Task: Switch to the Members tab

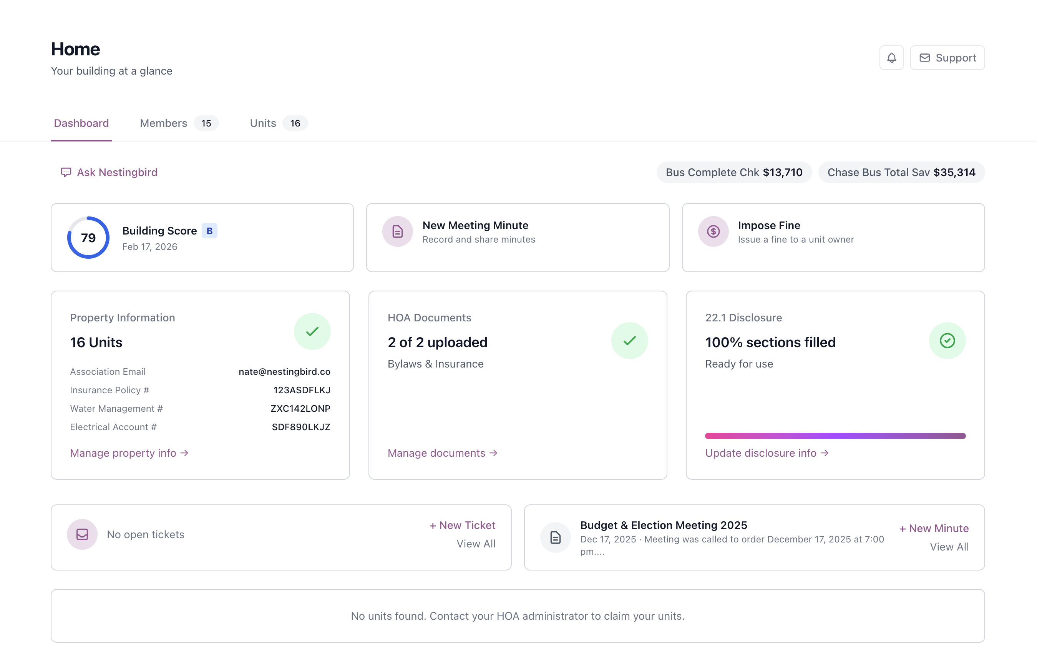Action: [163, 123]
